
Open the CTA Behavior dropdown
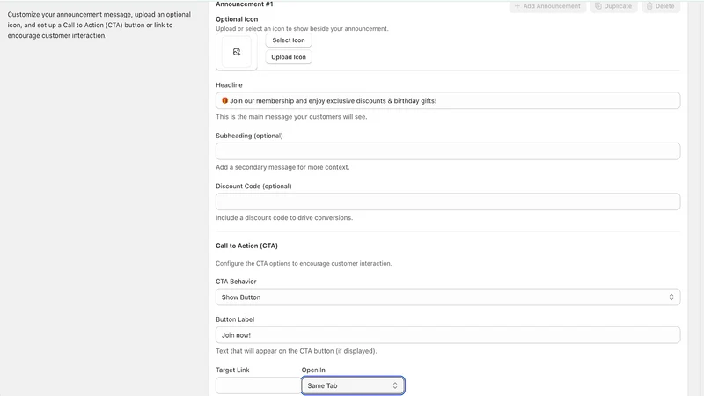[x=448, y=297]
